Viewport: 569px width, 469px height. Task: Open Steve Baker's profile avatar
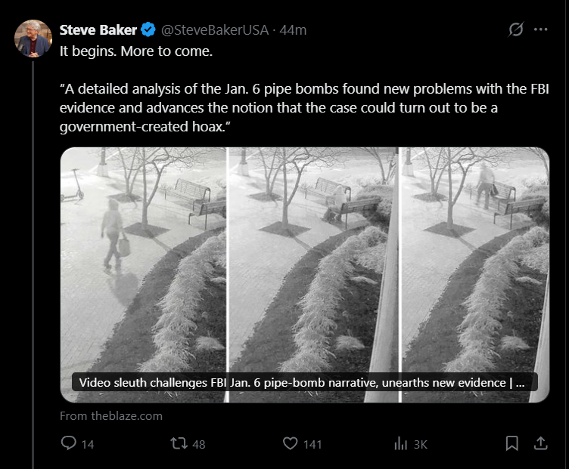(33, 39)
